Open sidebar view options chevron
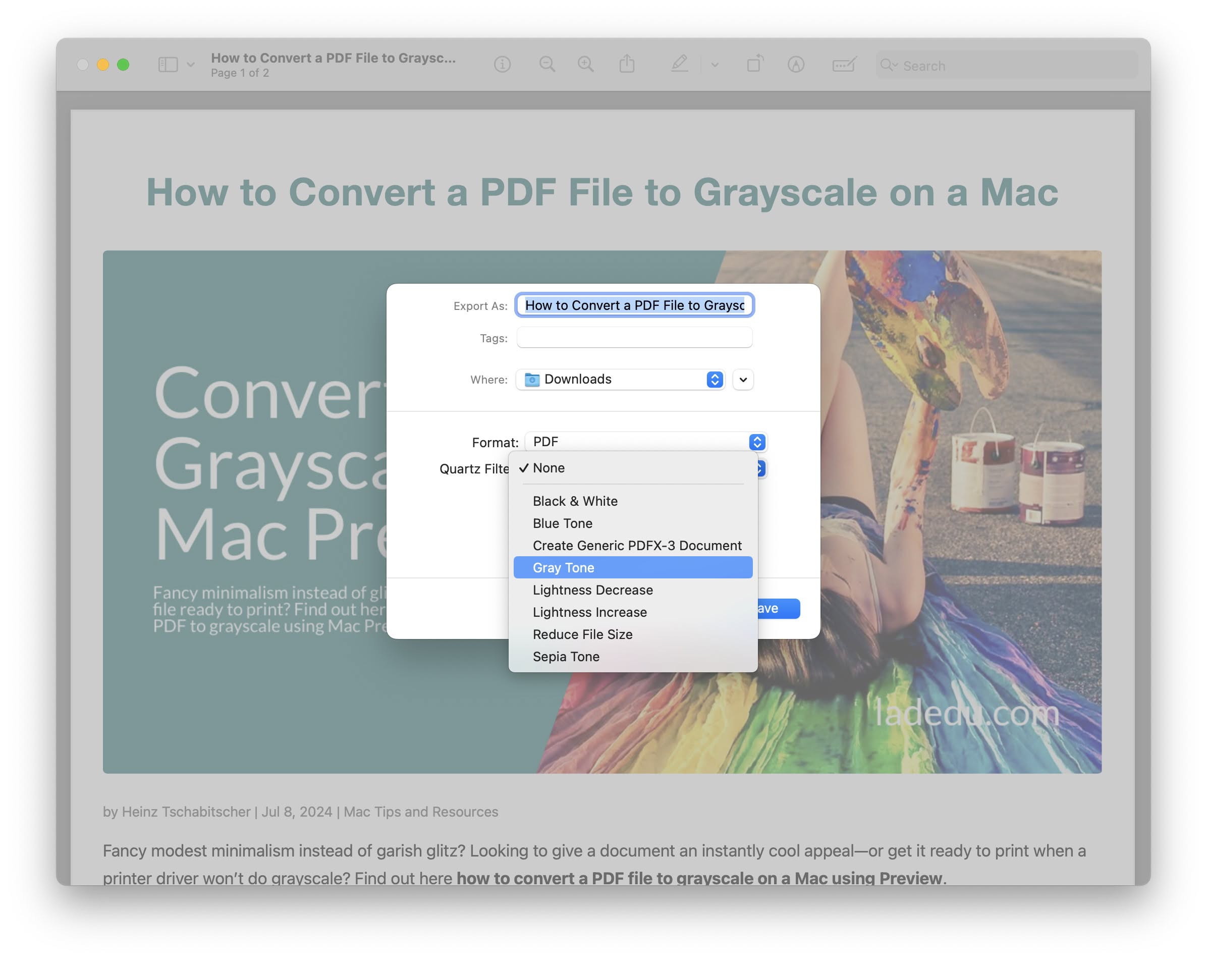This screenshot has height=960, width=1207. click(190, 65)
